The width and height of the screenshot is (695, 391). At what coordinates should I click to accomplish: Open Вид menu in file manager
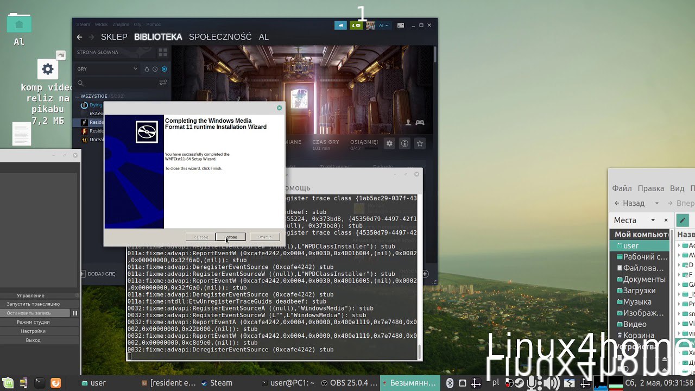pos(677,188)
